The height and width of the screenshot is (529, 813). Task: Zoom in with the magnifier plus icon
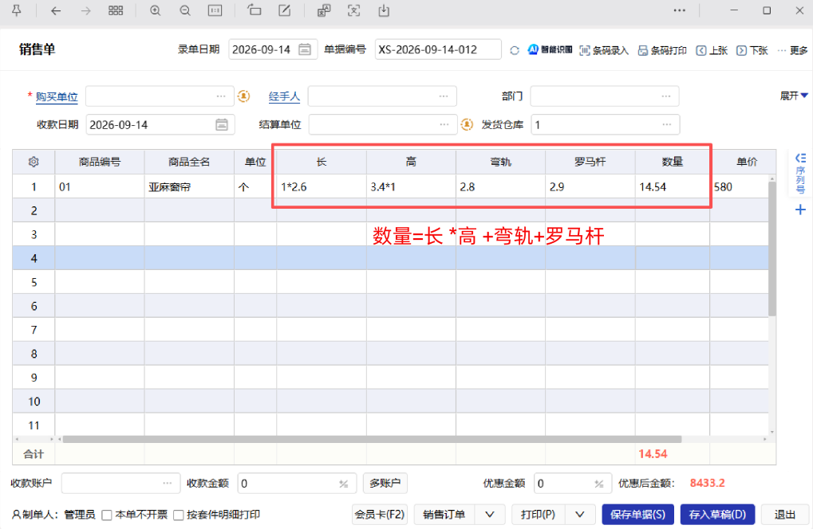coord(155,10)
